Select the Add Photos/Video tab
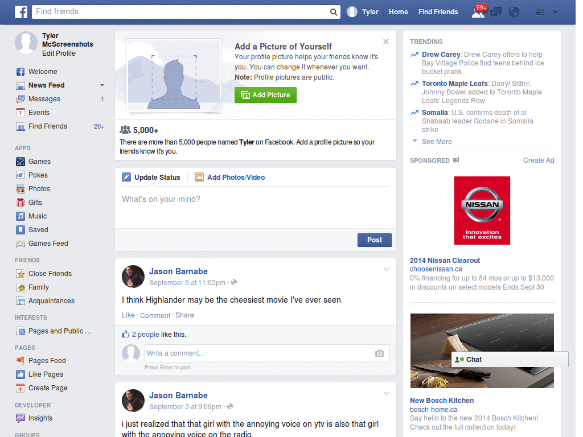The height and width of the screenshot is (437, 583). (230, 178)
